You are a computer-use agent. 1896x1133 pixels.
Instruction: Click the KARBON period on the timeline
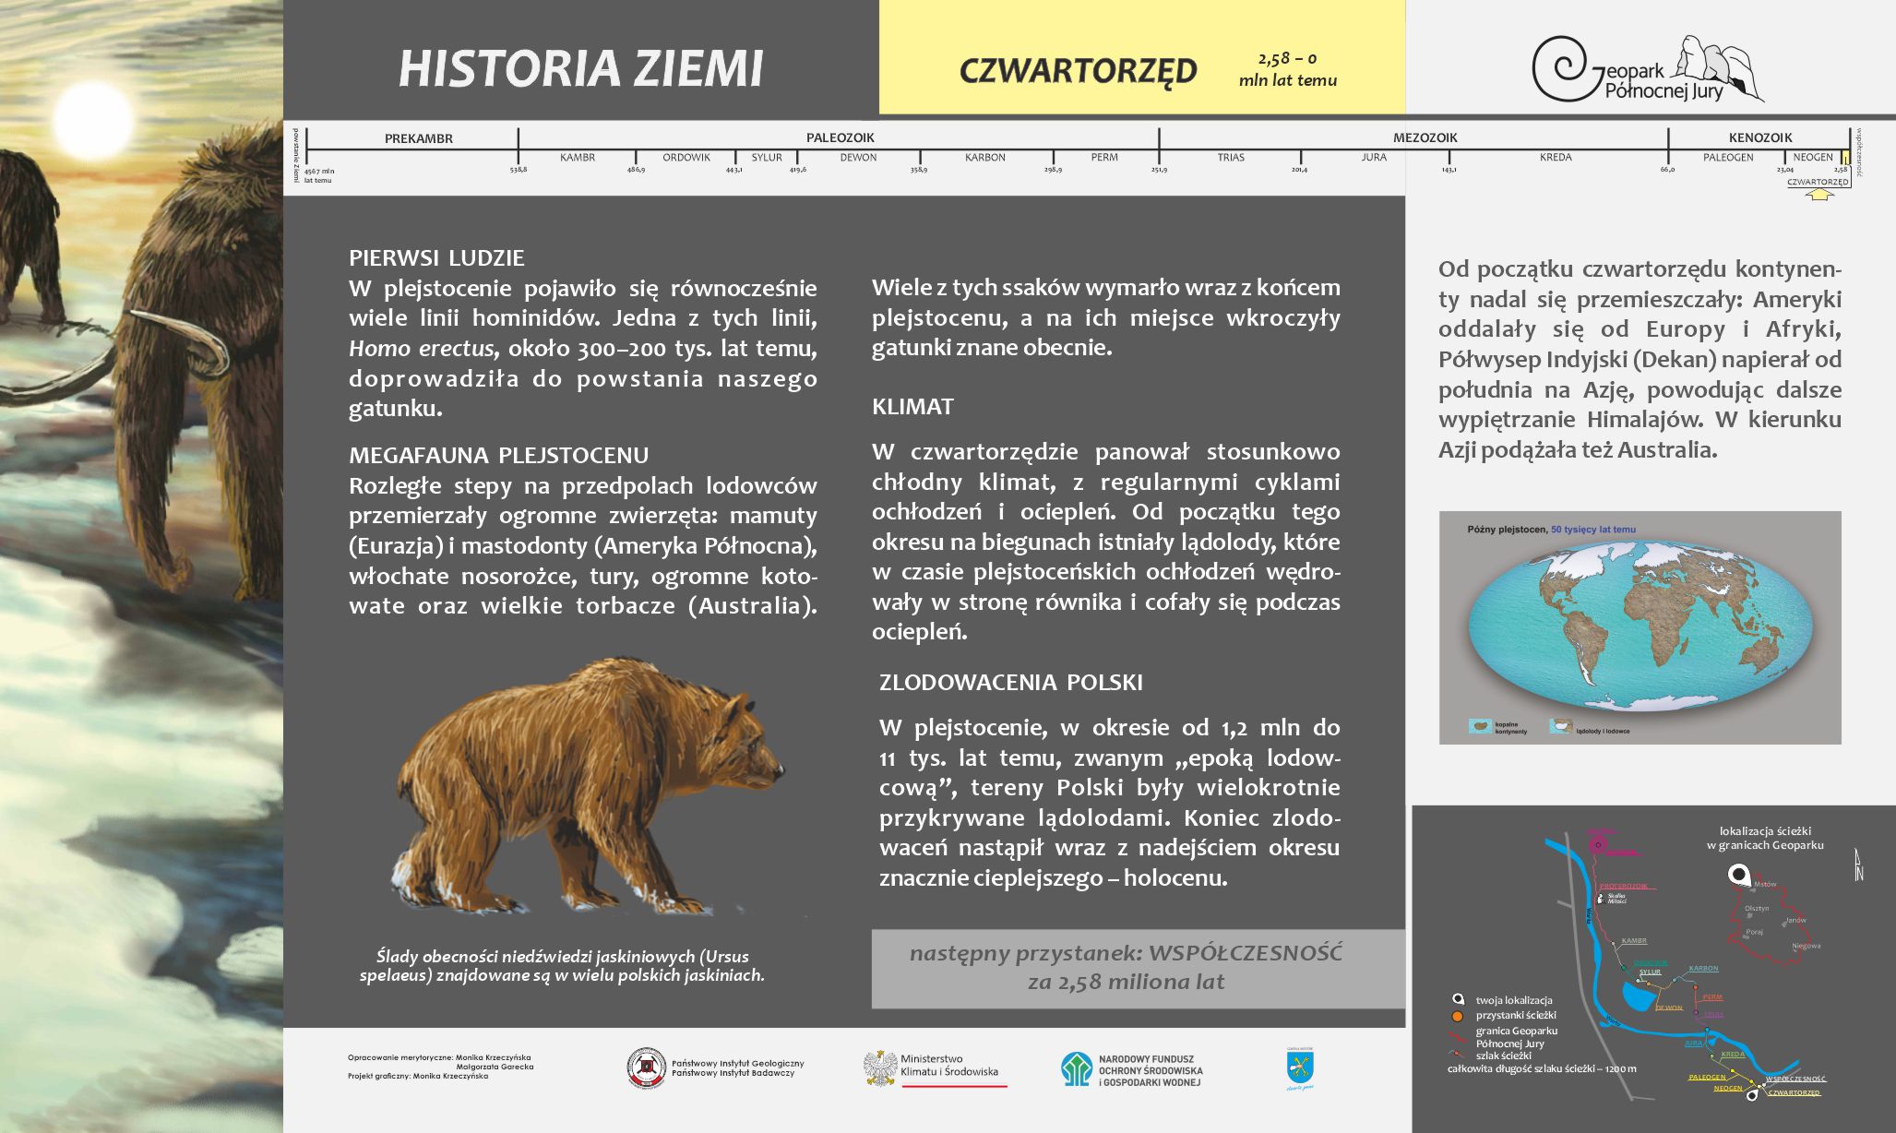[x=984, y=158]
